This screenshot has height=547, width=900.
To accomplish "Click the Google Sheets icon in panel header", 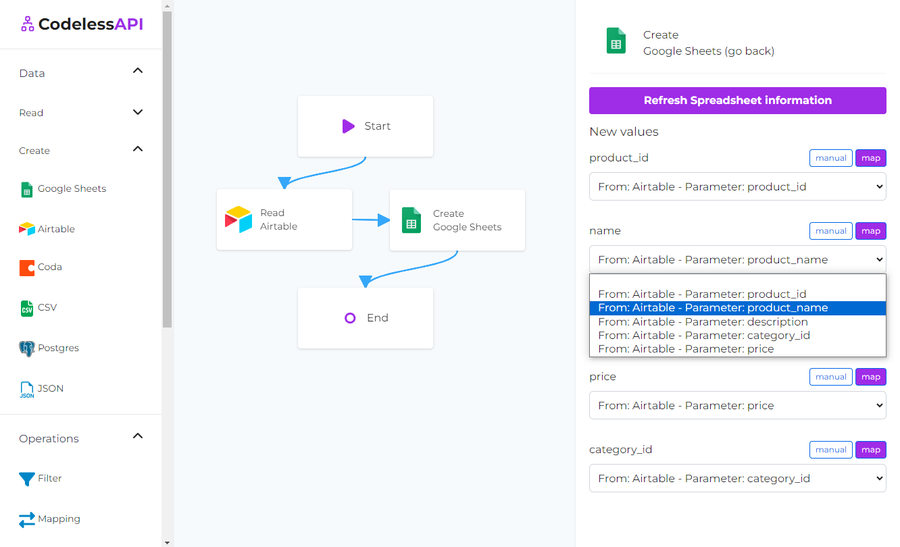I will 616,41.
